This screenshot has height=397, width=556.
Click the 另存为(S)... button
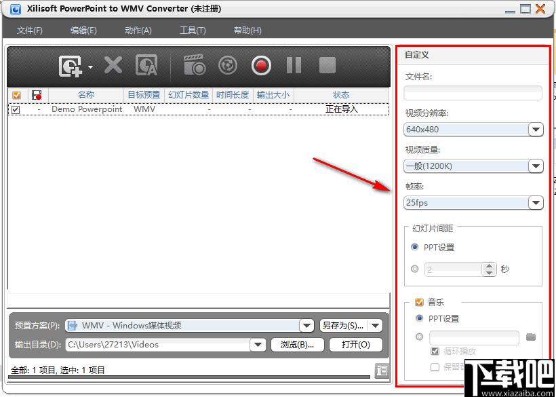pos(344,325)
